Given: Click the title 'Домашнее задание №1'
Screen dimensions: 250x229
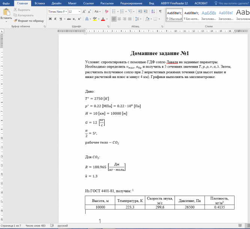Looking at the screenshot, I should 160,53.
